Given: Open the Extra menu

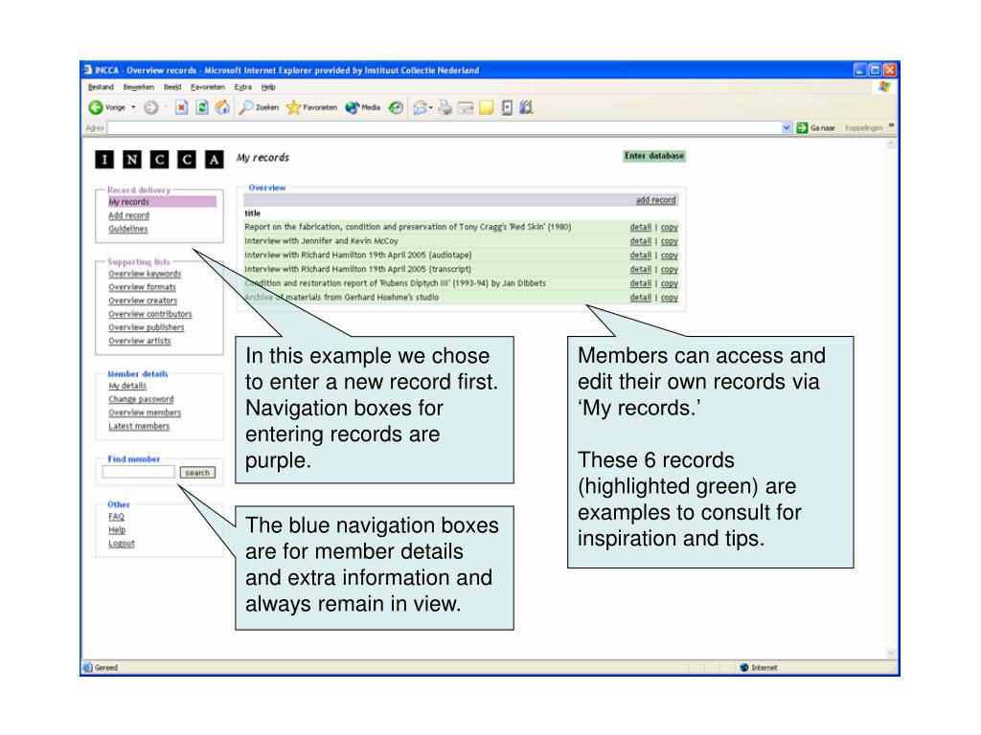Looking at the screenshot, I should 242,87.
